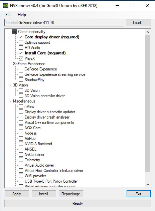Uncheck the PhysX checkbox
Screen dimensions: 155x211
[x=21, y=58]
